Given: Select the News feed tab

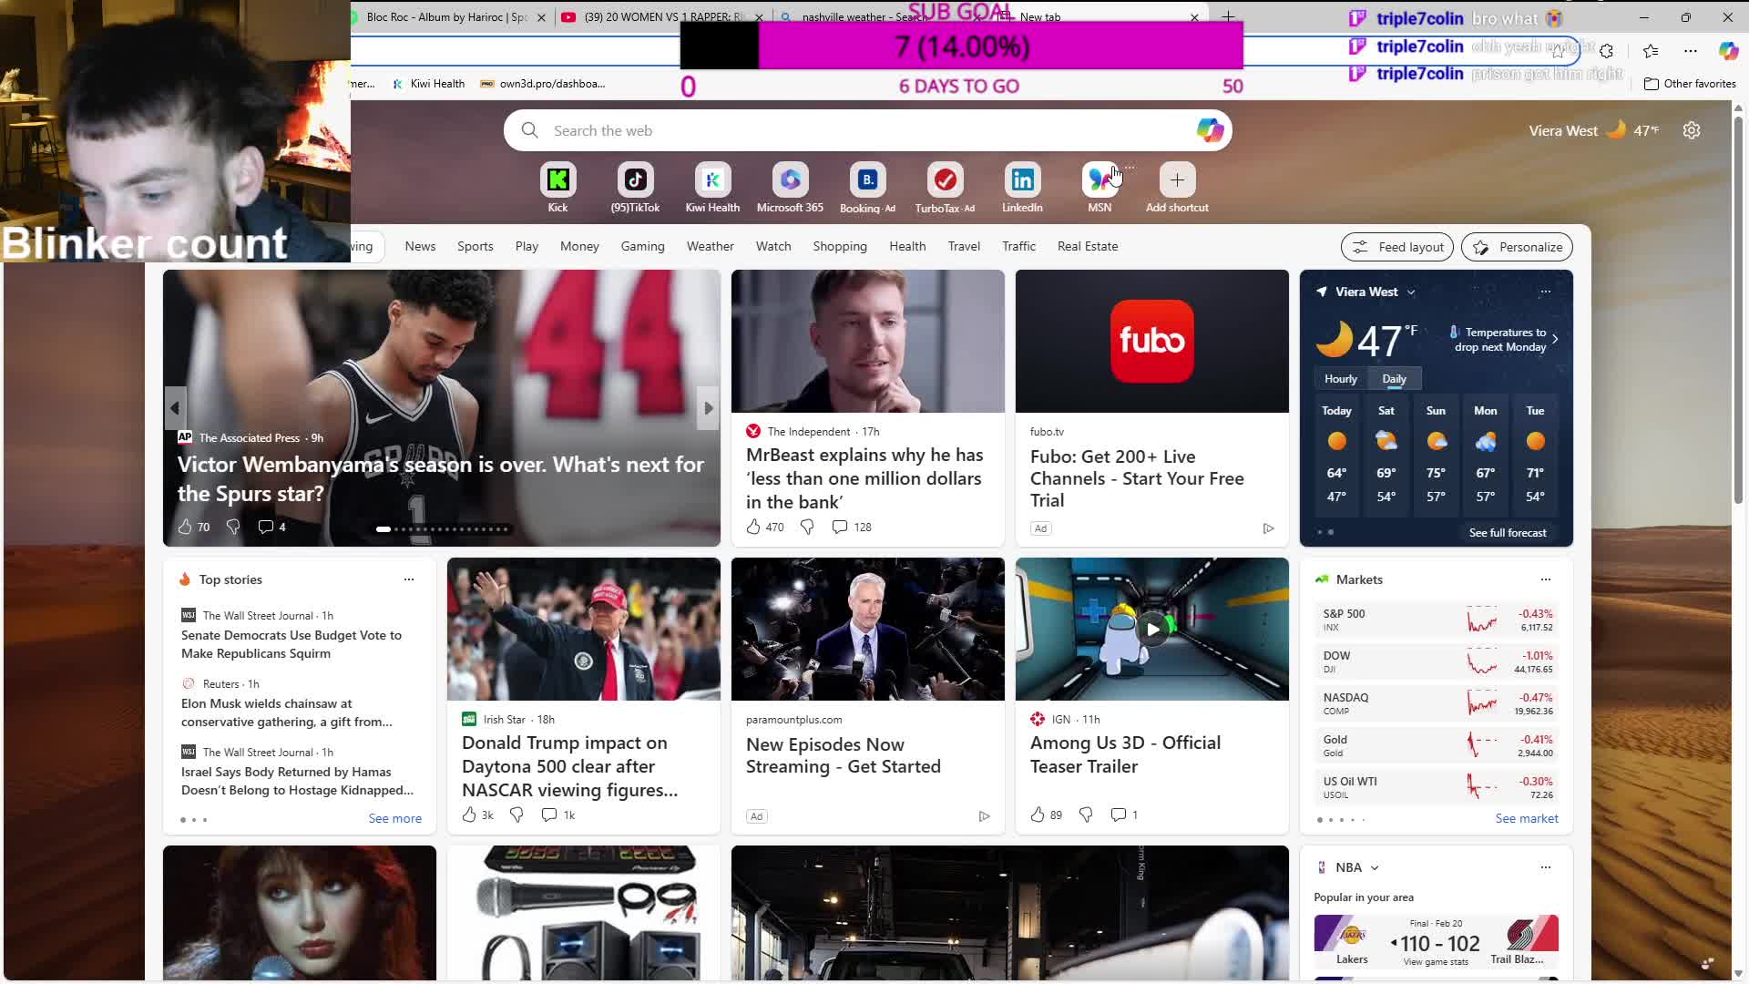Looking at the screenshot, I should (x=420, y=246).
